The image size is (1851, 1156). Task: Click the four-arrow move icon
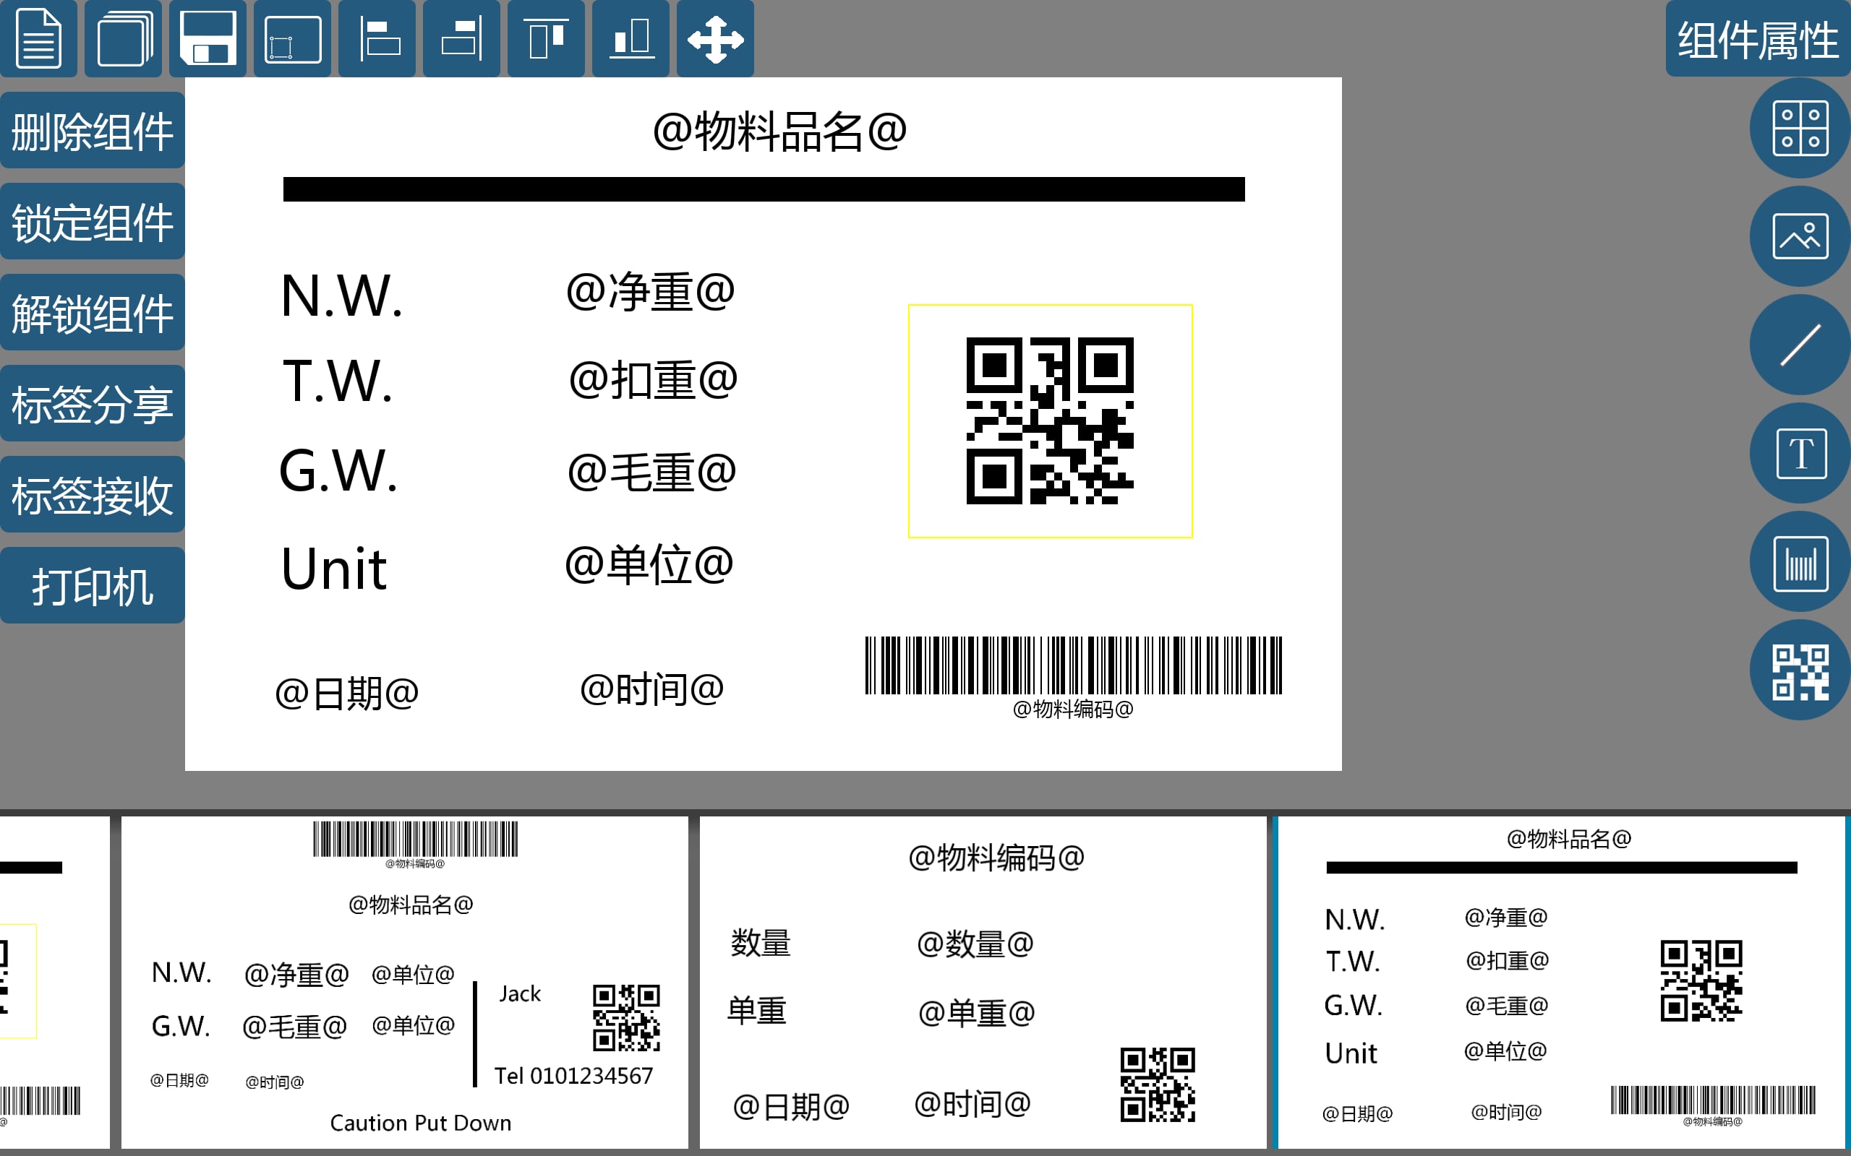pos(715,38)
